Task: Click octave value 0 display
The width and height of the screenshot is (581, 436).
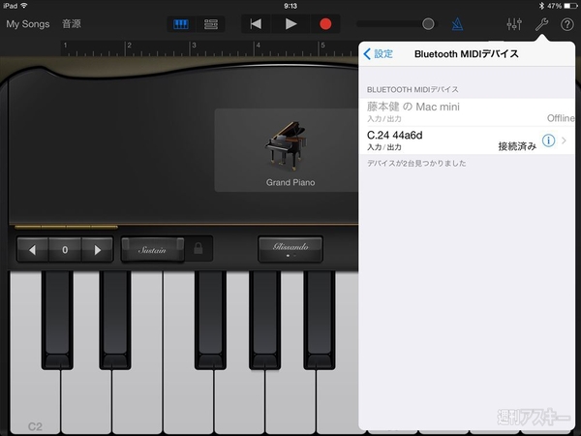Action: [x=65, y=250]
